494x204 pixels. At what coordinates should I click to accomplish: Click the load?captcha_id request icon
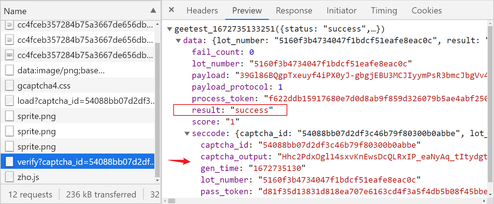[x=9, y=101]
